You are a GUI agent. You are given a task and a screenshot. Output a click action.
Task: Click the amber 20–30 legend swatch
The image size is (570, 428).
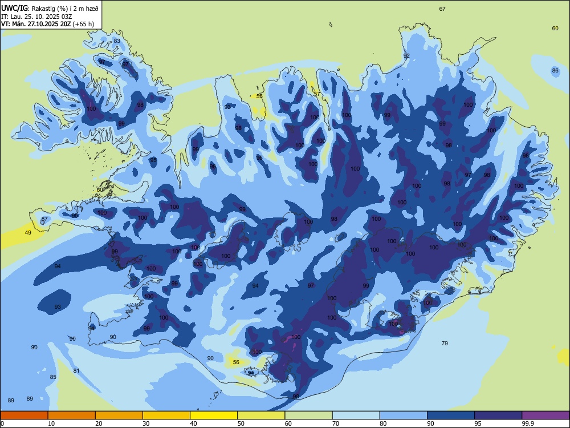point(119,415)
